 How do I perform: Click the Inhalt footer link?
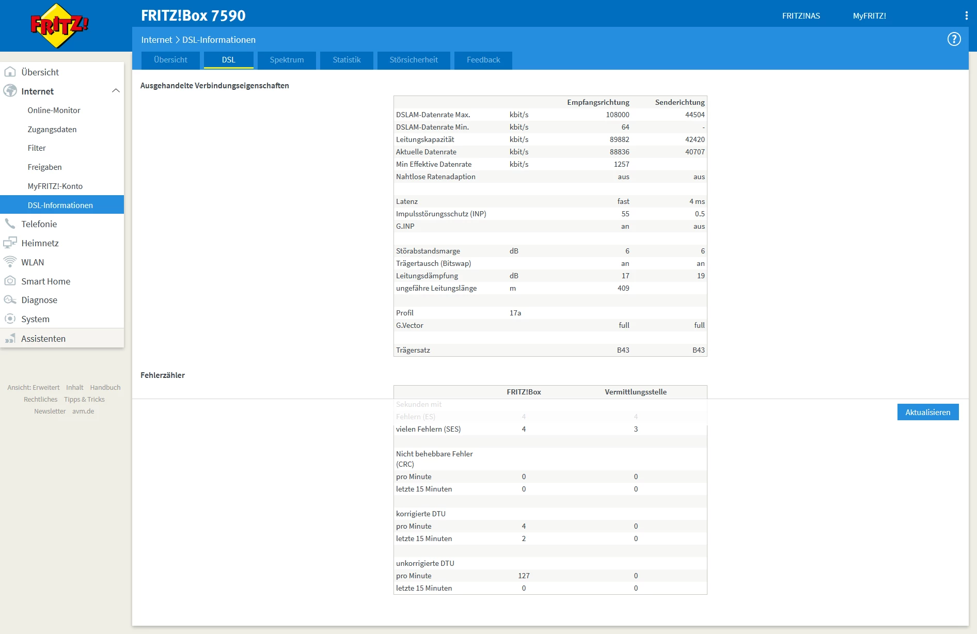[74, 387]
